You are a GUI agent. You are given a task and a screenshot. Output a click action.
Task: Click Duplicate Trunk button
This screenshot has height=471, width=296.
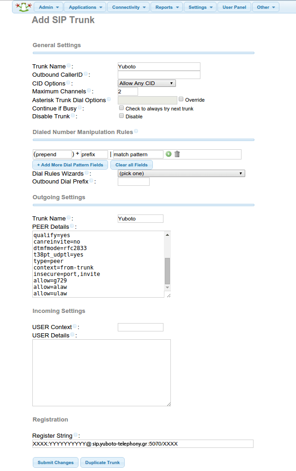(x=103, y=463)
